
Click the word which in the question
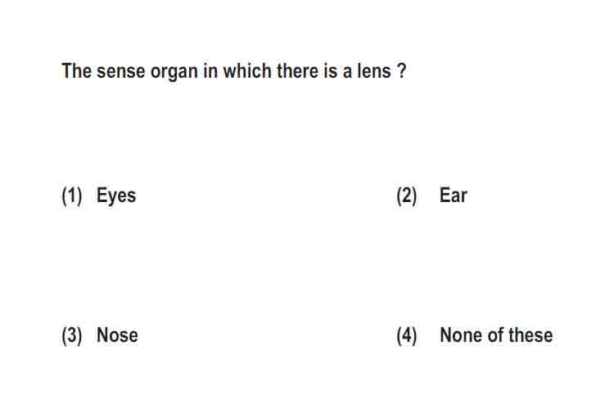(247, 71)
